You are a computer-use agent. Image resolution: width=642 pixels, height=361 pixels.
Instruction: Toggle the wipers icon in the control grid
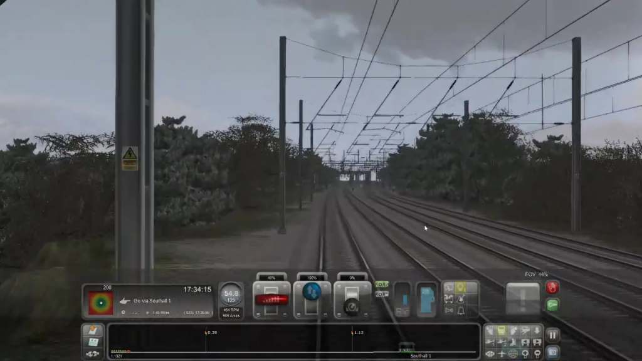tap(461, 298)
